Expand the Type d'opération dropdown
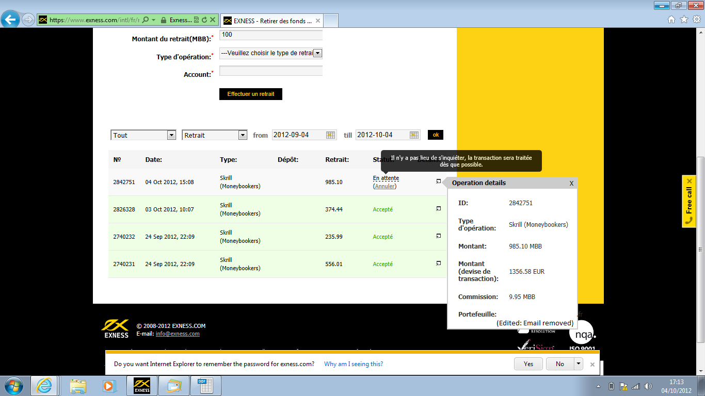Screen dimensions: 705x396 tap(318, 53)
